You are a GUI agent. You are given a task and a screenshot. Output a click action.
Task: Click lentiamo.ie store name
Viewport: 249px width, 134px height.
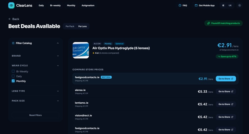point(82,103)
